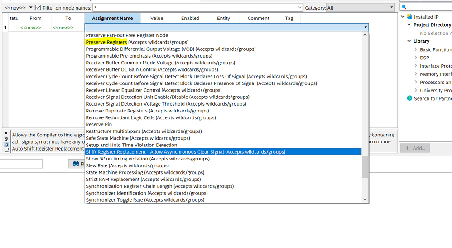
Task: Select Receiver Linear Equalizer Control
Action: pyautogui.click(x=223, y=90)
